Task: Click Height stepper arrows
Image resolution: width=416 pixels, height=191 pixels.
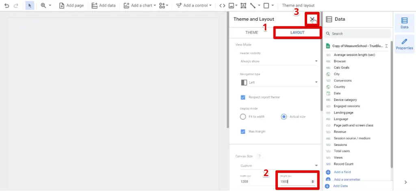Action: point(312,181)
